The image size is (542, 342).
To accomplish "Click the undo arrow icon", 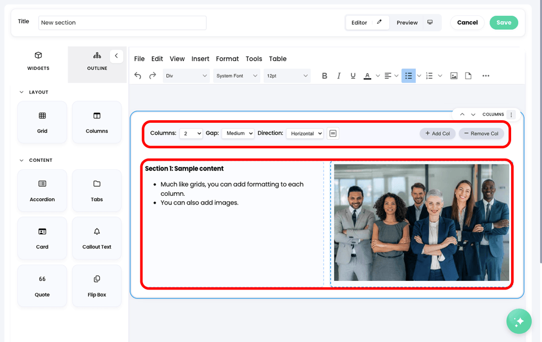I will [138, 76].
